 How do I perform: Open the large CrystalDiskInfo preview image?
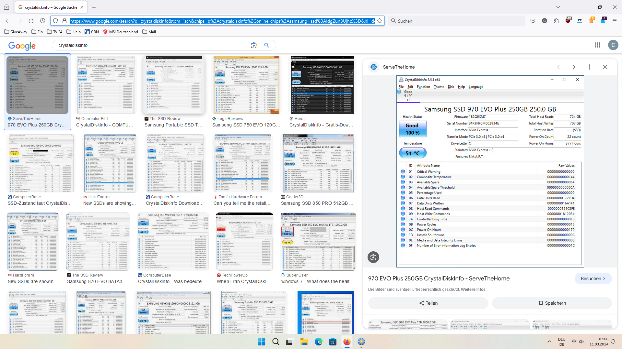click(490, 171)
